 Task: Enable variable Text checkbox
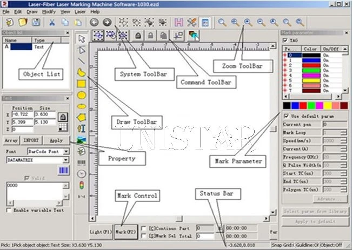(x=9, y=210)
